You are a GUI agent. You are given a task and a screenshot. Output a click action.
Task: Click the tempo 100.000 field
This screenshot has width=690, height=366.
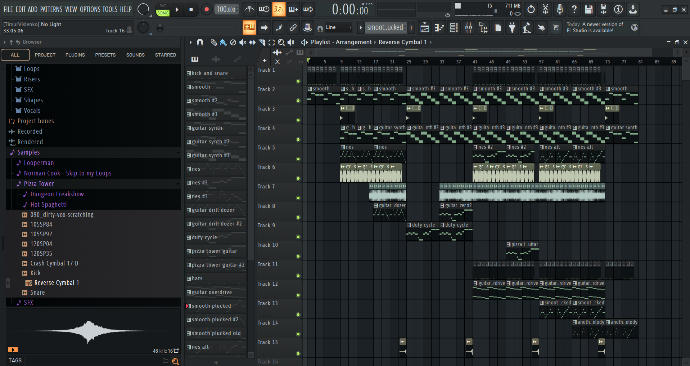(226, 9)
